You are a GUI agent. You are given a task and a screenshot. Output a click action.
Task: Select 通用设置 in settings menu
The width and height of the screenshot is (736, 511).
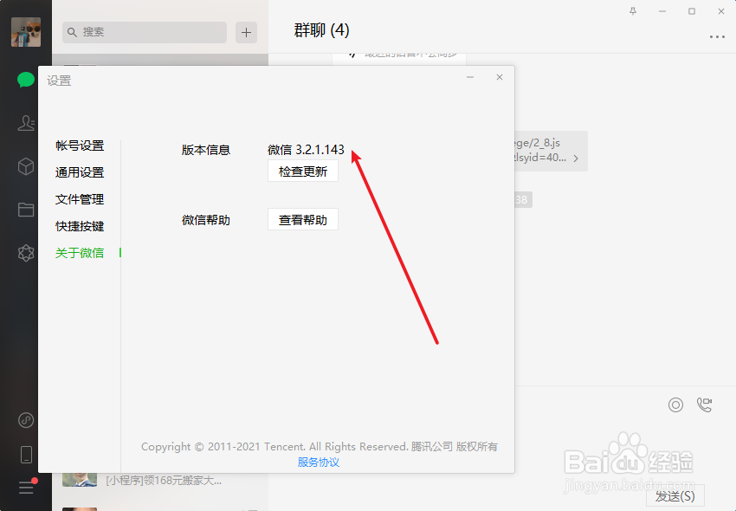click(80, 172)
